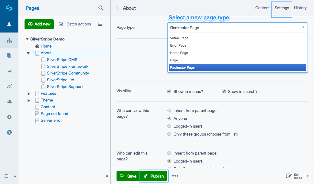Publish the About page
This screenshot has height=184, width=314.
coord(154,176)
